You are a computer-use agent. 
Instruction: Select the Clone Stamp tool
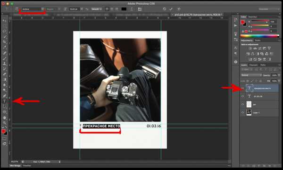(x=5, y=63)
